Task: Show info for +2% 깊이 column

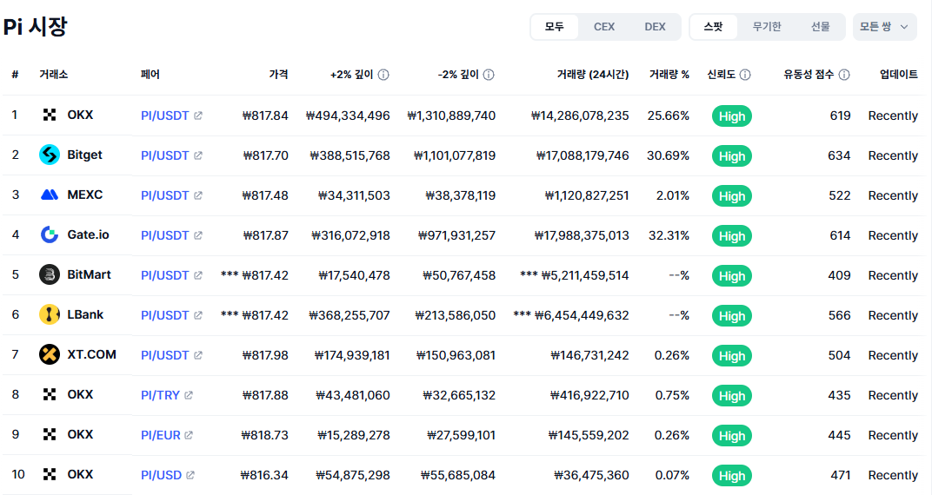Action: coord(383,75)
